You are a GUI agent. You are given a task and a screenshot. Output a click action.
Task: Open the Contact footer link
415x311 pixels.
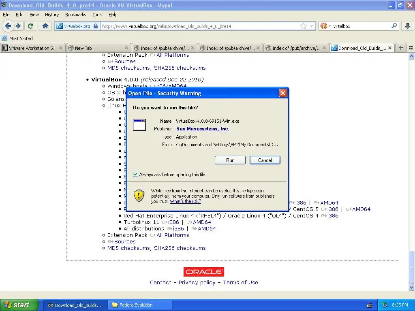[160, 282]
